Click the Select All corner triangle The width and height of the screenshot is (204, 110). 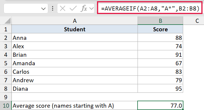coord(7,21)
